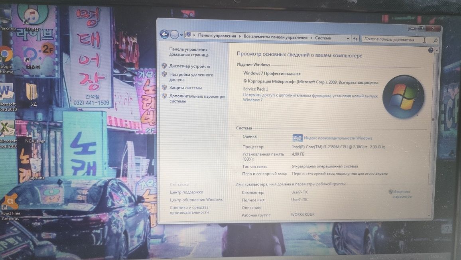Image resolution: width=461 pixels, height=260 pixels.
Task: Click the address bar computer icon
Action: pos(188,35)
